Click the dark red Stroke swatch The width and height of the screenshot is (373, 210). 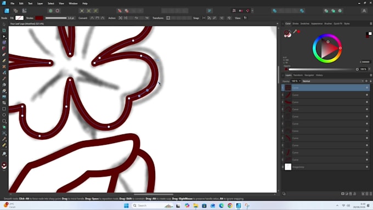39,18
